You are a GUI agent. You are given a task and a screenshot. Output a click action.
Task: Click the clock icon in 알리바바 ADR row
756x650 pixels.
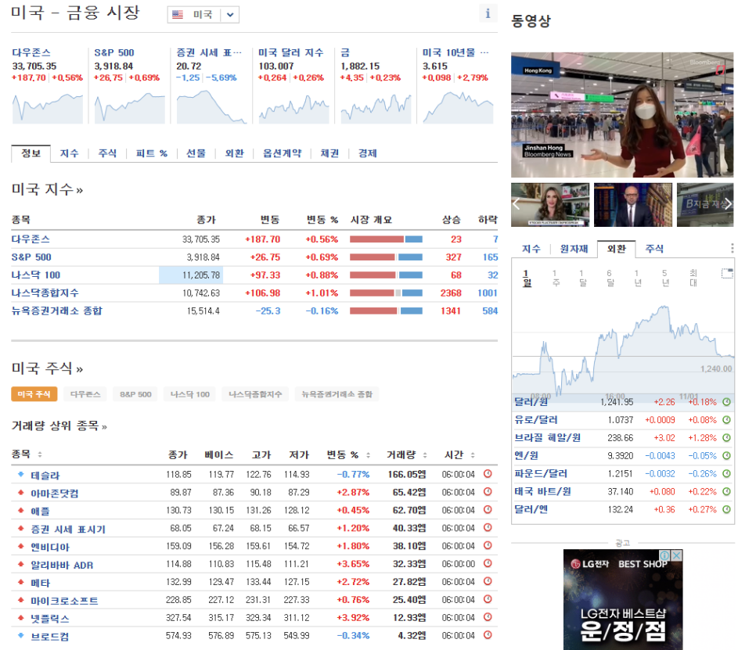pyautogui.click(x=488, y=563)
